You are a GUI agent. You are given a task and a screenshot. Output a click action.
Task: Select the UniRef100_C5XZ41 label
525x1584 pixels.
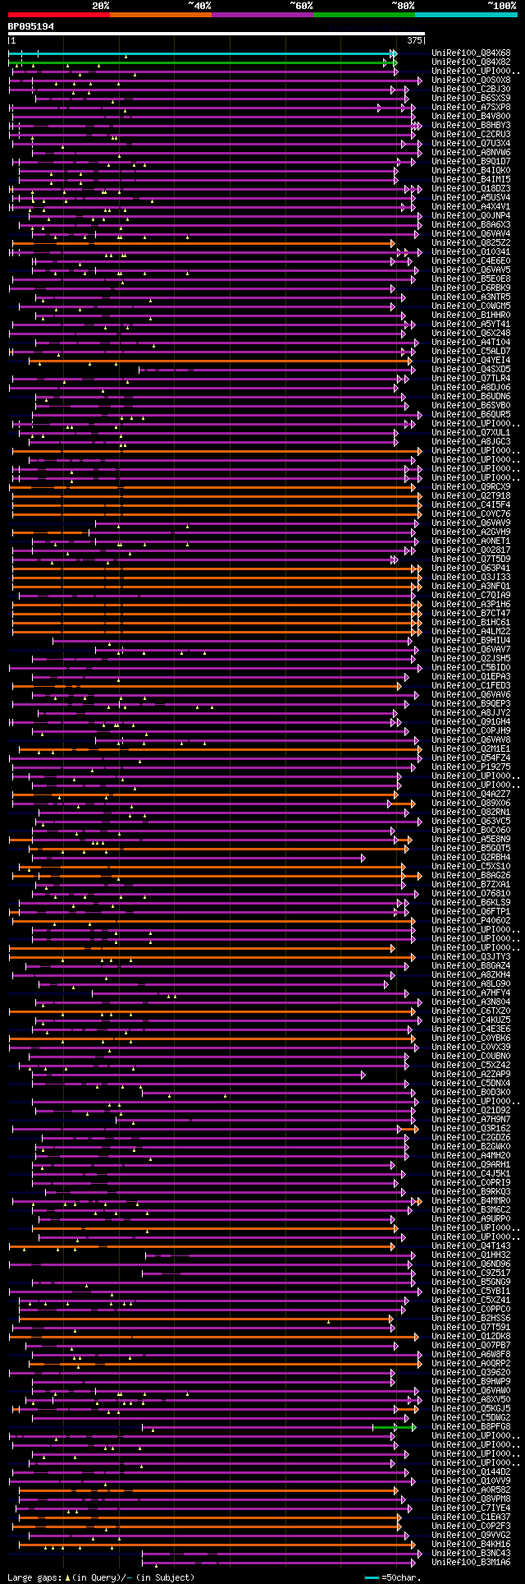(x=471, y=1301)
